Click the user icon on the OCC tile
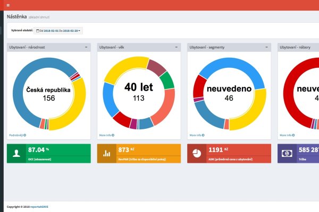 pyautogui.click(x=16, y=153)
